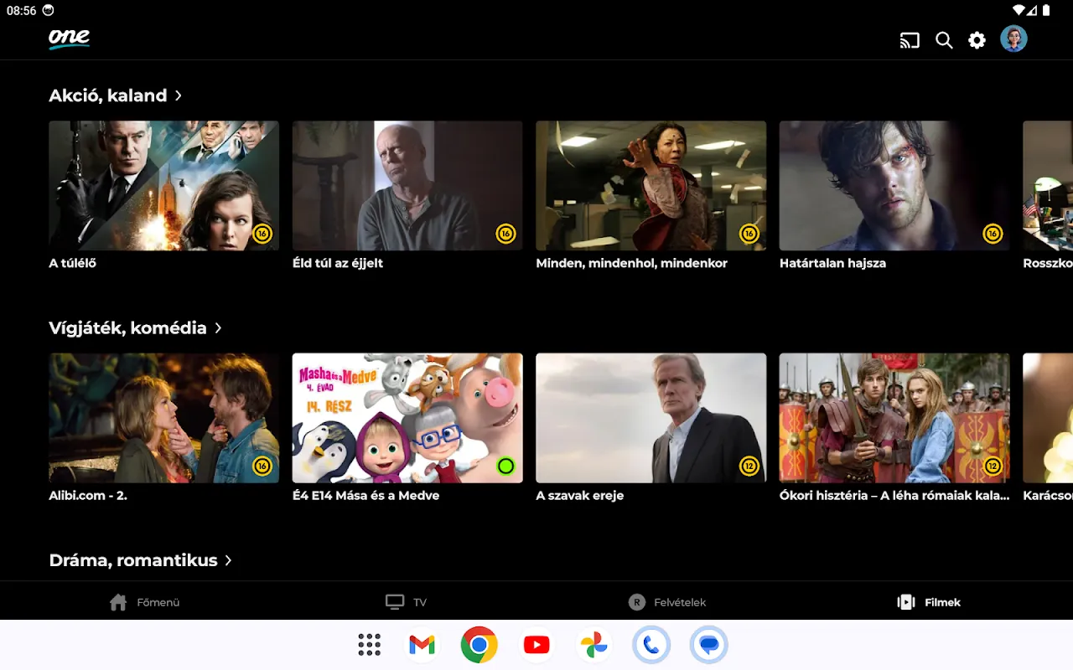
Task: Tap age rating 16 badge on A túlélő
Action: tap(262, 234)
